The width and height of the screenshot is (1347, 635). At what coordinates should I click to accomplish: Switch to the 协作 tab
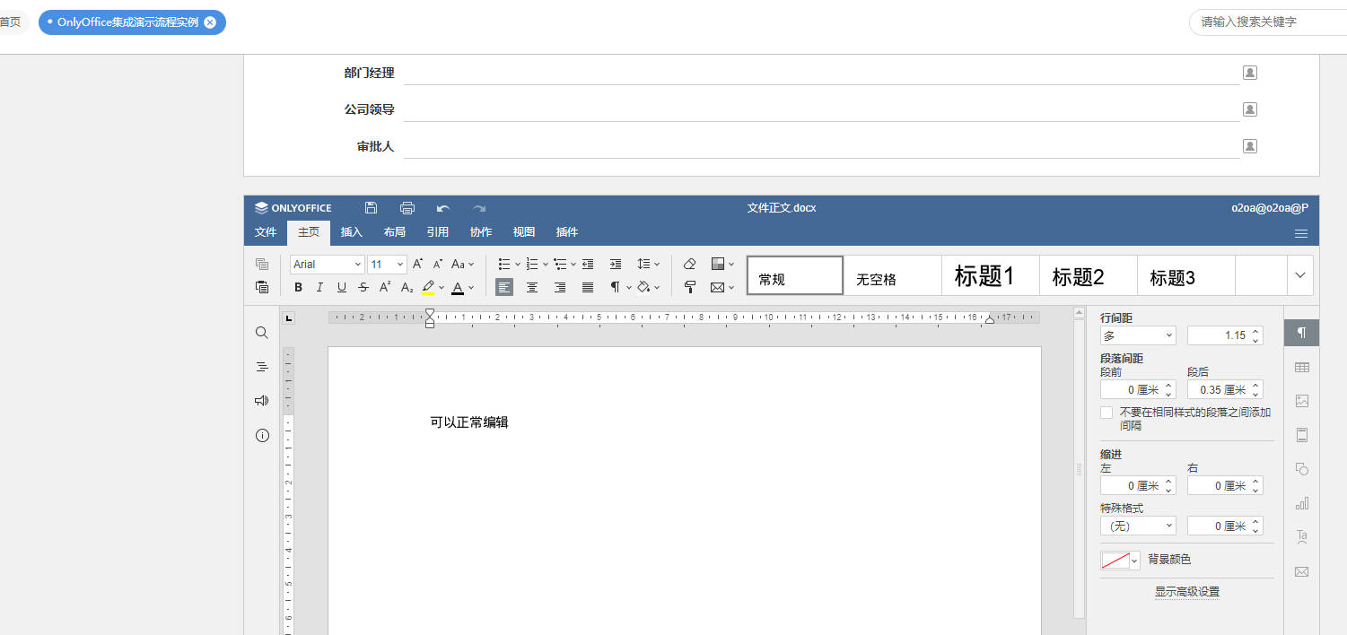coord(481,232)
